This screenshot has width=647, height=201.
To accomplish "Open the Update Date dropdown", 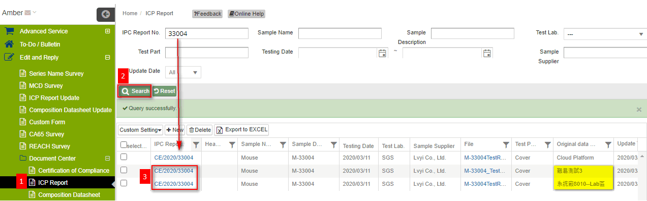I will pos(183,72).
